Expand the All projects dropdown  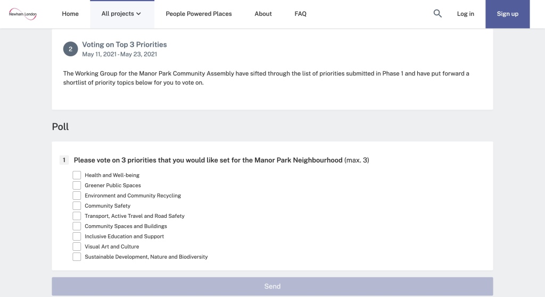coord(122,14)
